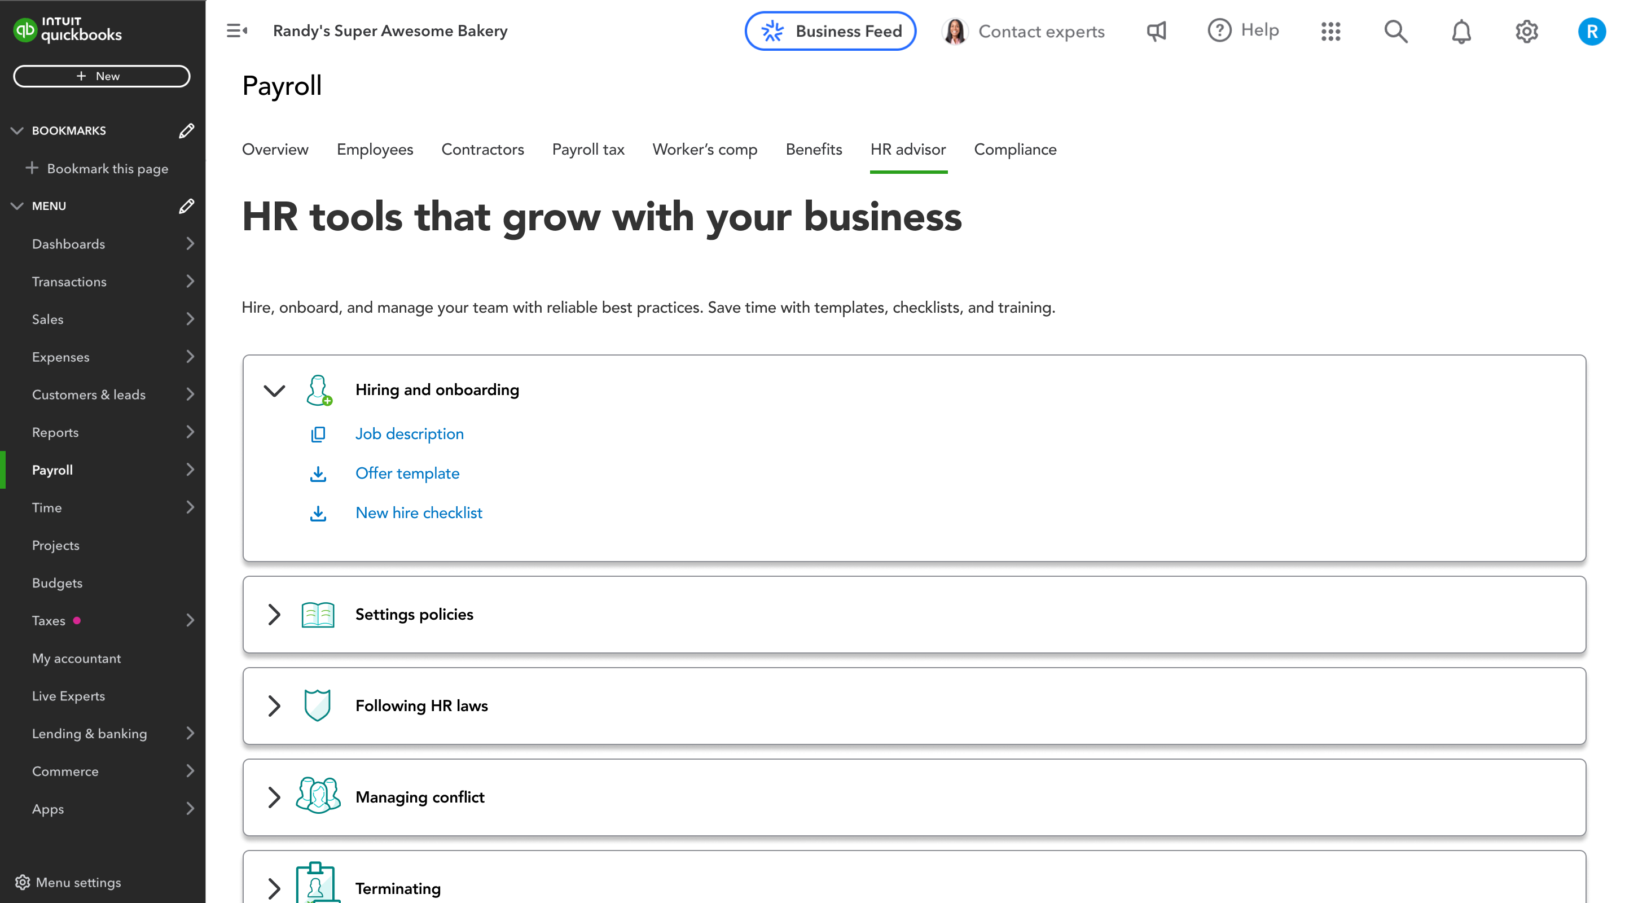
Task: Click Contact experts
Action: pyautogui.click(x=1041, y=31)
